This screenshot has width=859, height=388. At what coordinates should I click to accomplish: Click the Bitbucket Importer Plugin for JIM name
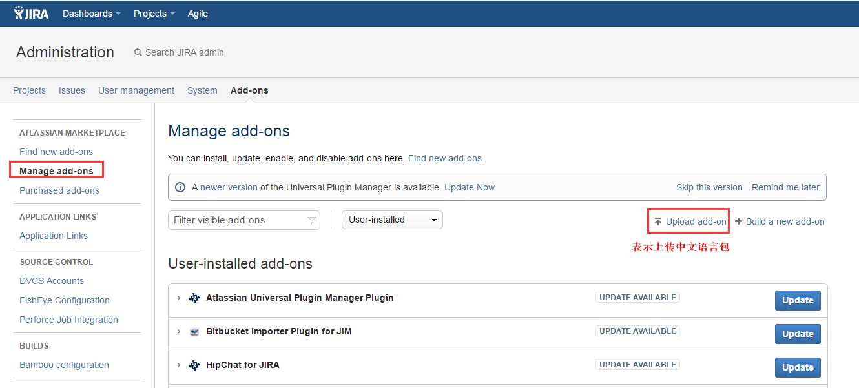(x=279, y=331)
